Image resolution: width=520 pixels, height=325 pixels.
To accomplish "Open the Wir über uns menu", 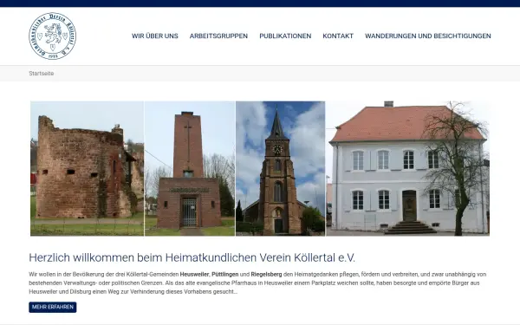I will point(155,36).
